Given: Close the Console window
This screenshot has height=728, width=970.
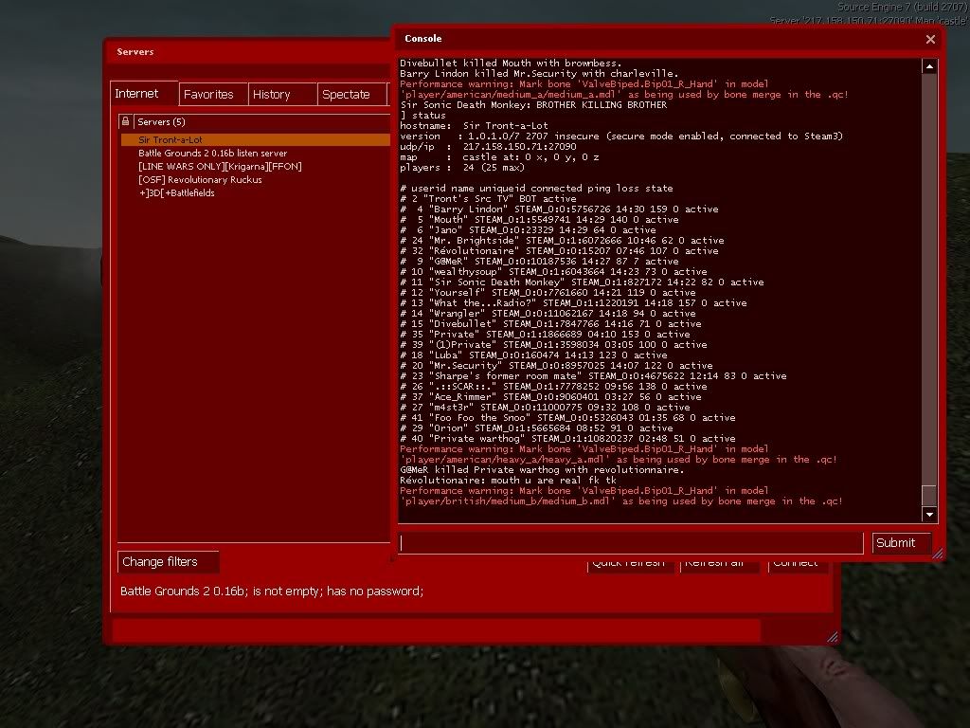Looking at the screenshot, I should click(x=930, y=39).
